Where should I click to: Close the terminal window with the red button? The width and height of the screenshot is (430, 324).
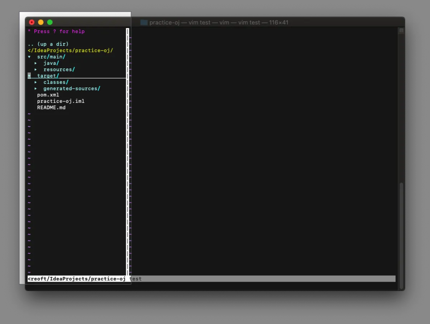pyautogui.click(x=32, y=22)
